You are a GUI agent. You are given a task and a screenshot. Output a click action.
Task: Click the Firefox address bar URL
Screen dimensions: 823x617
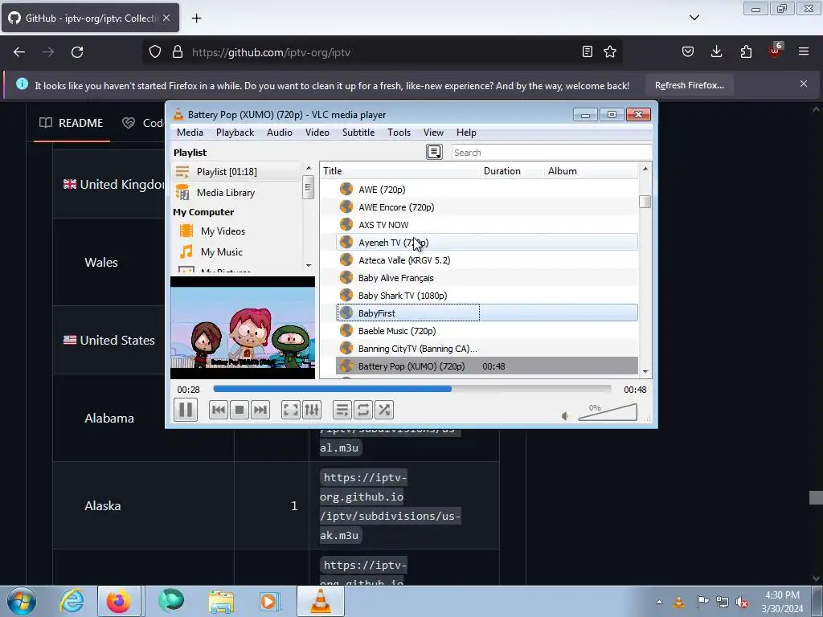(271, 52)
